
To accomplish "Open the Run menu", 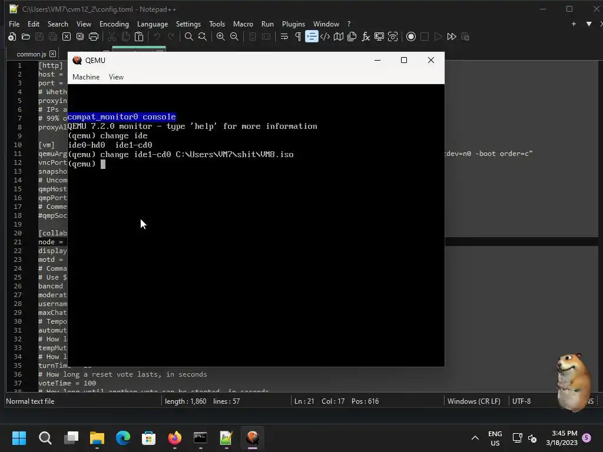I will pyautogui.click(x=267, y=24).
